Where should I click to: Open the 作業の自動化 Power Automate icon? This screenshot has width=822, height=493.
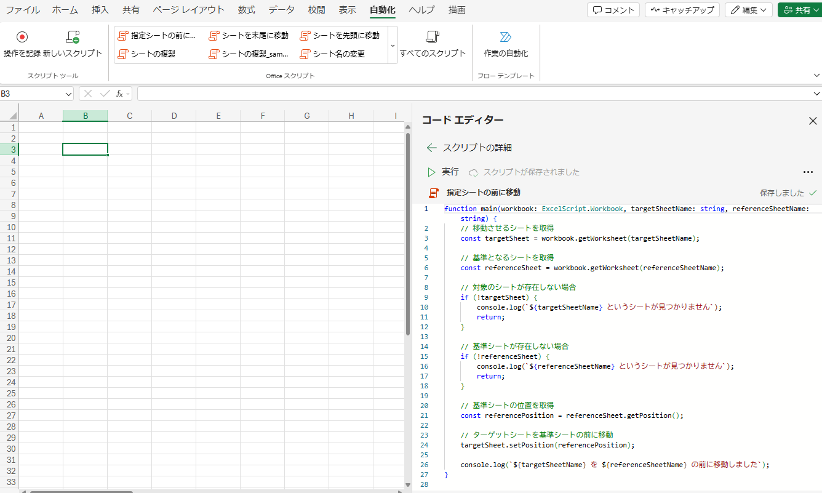505,42
